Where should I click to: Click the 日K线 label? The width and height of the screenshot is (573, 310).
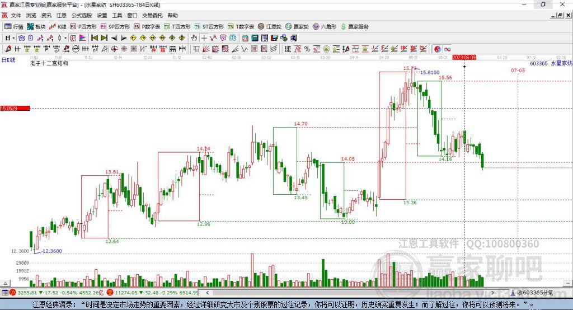point(8,60)
